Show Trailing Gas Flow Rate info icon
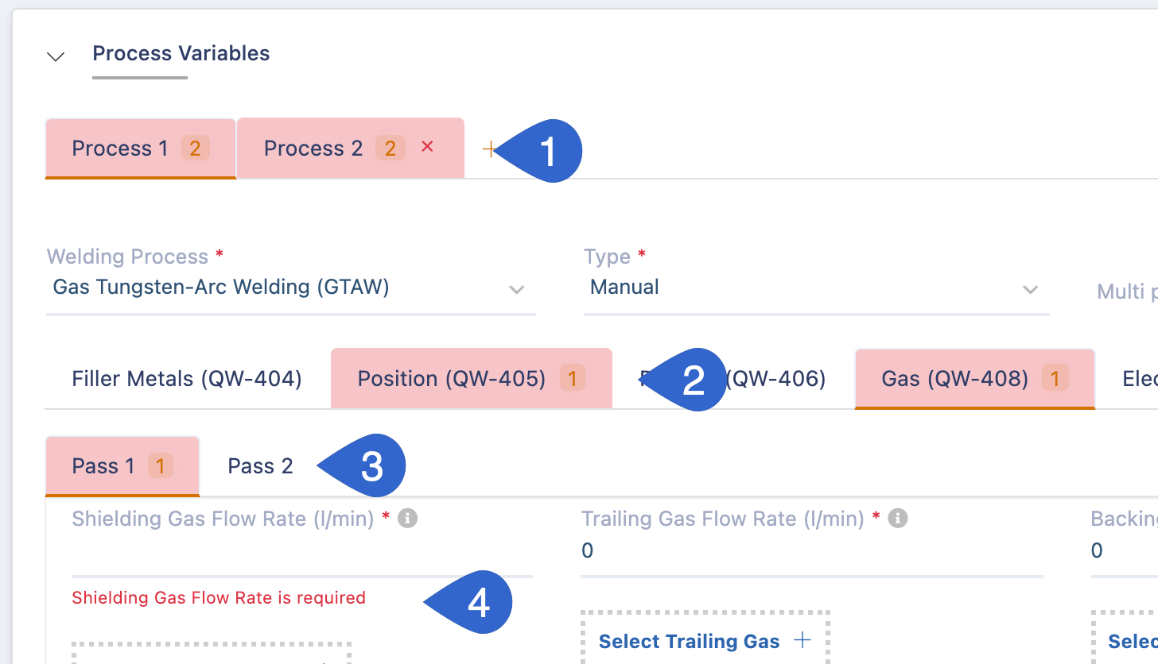This screenshot has width=1158, height=664. [898, 519]
